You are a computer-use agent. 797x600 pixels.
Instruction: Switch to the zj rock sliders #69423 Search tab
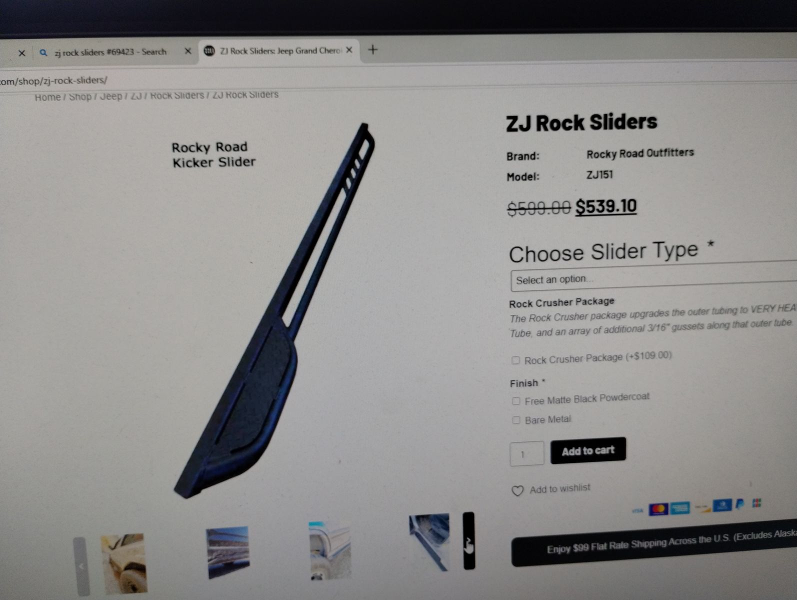pyautogui.click(x=110, y=52)
